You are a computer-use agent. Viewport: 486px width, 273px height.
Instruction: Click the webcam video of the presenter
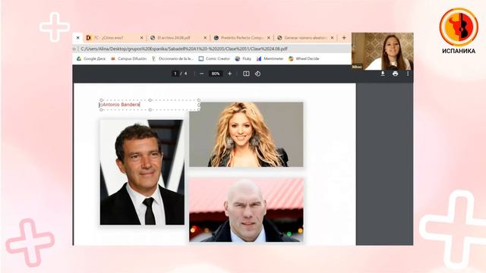[383, 52]
